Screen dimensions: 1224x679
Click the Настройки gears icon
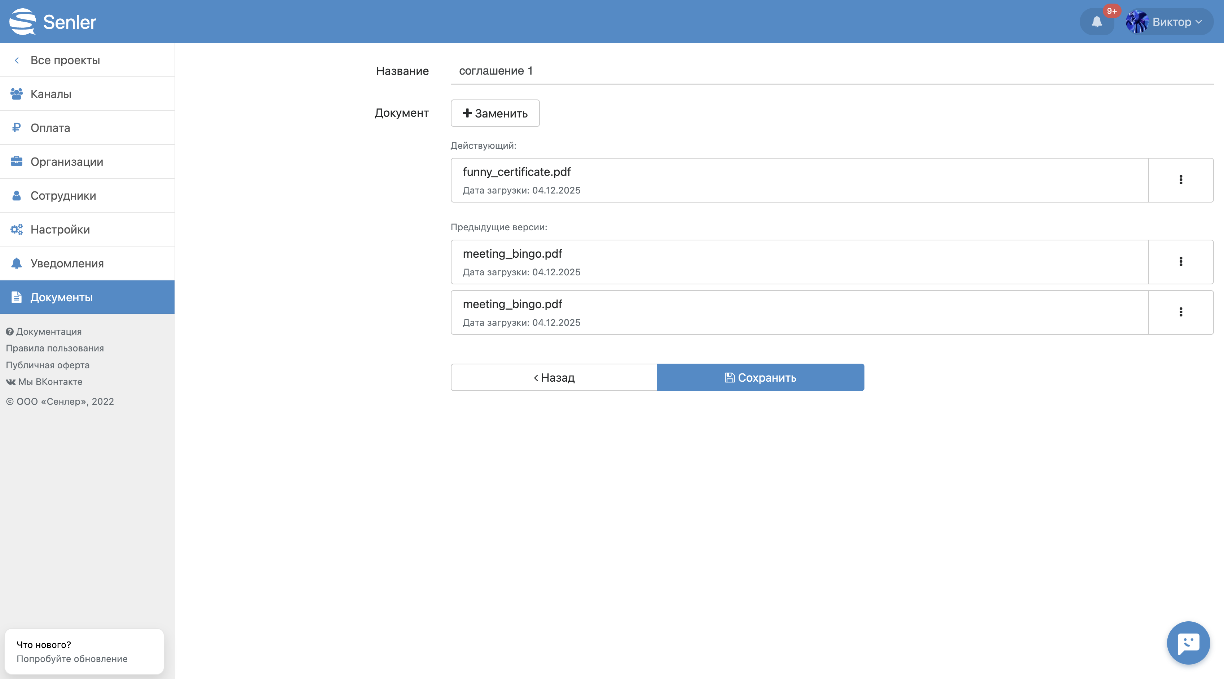(17, 229)
